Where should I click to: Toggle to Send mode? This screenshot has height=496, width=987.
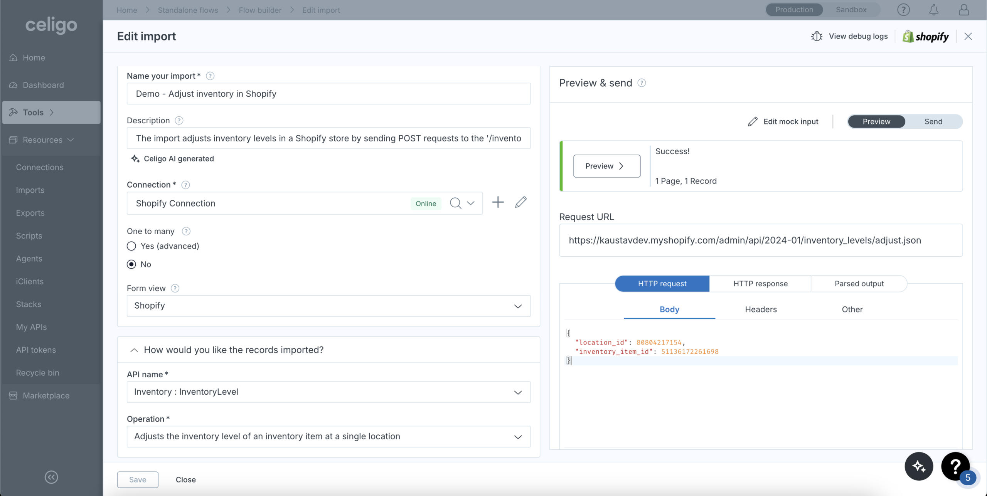click(x=933, y=122)
